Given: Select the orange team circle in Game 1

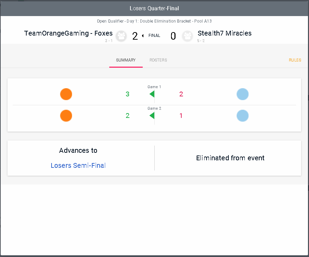Looking at the screenshot, I should [x=66, y=94].
